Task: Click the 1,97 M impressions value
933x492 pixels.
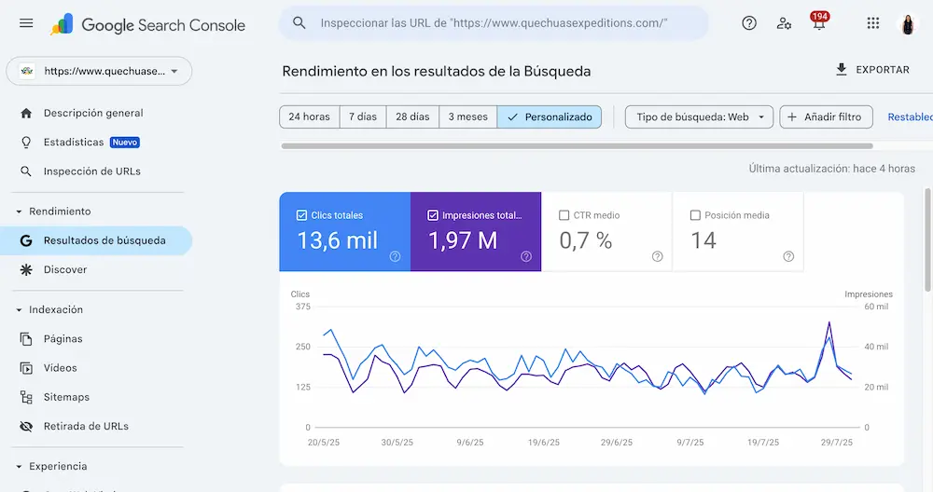Action: [x=463, y=240]
